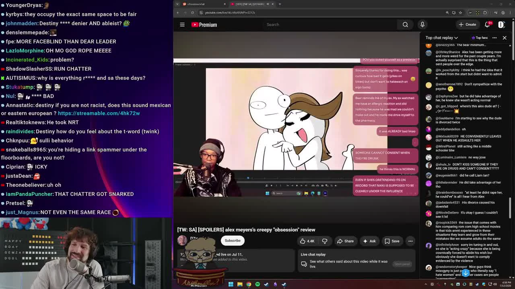Click the YouTube search magnifier button
The height and width of the screenshot is (289, 515).
405,24
